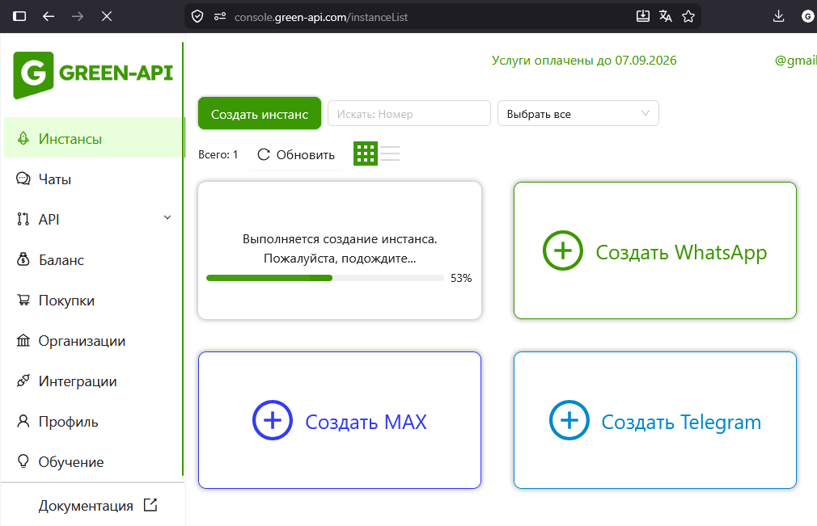Click the rocket icon beside Инстансы
Screen dimensions: 817x526
tap(23, 138)
